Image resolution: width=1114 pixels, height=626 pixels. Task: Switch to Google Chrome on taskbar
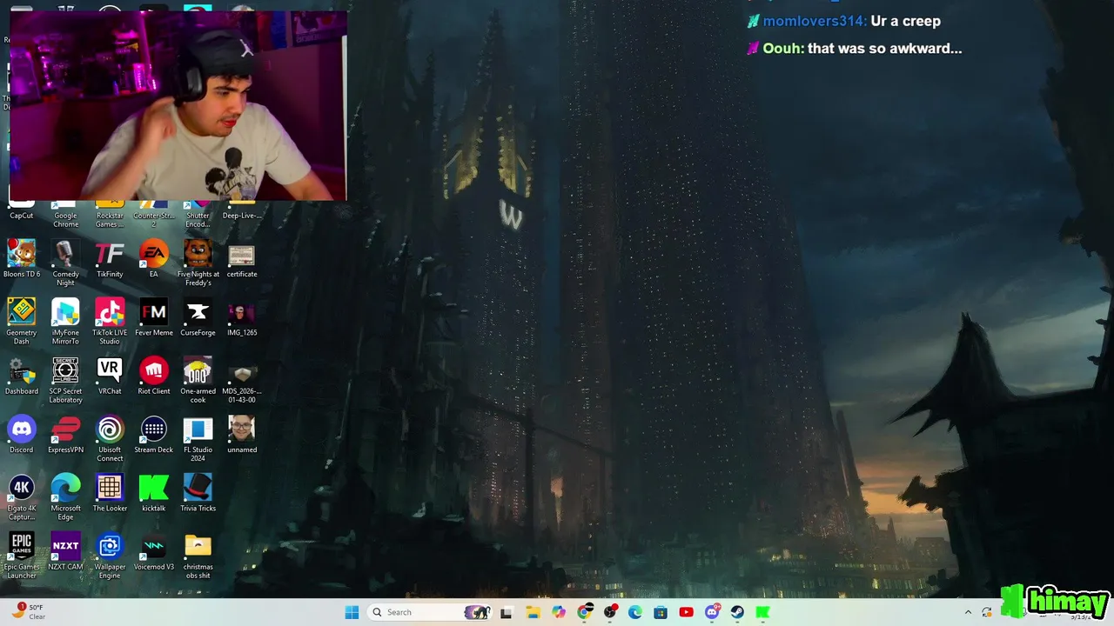(584, 612)
